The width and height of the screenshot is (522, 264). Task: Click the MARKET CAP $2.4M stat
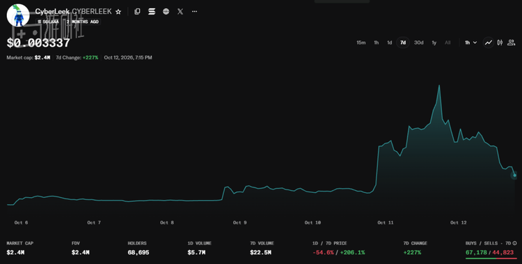point(20,248)
